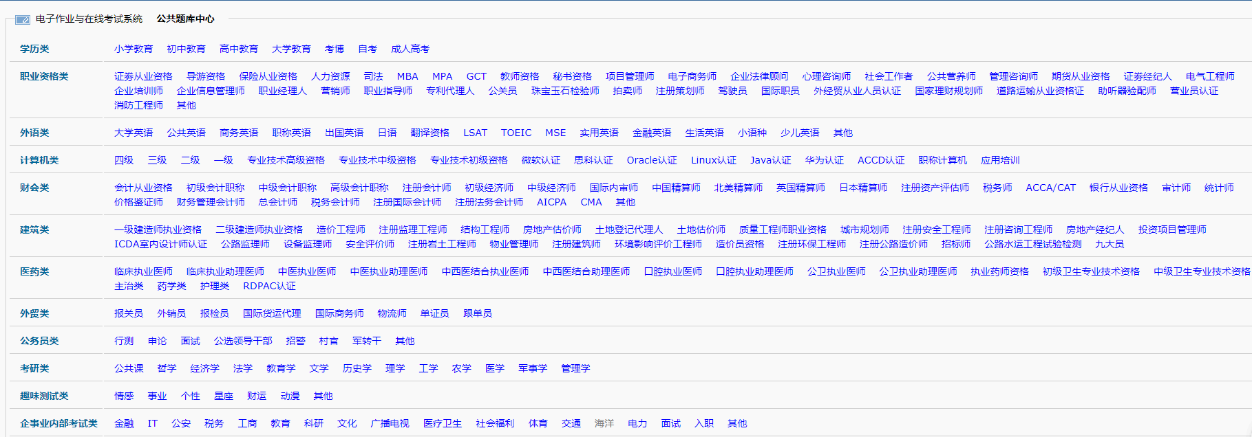Select 入职 link
Image resolution: width=1252 pixels, height=437 pixels.
pyautogui.click(x=704, y=423)
